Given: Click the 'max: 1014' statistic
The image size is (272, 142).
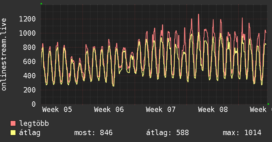Looking at the screenshot, I should click(x=242, y=133).
